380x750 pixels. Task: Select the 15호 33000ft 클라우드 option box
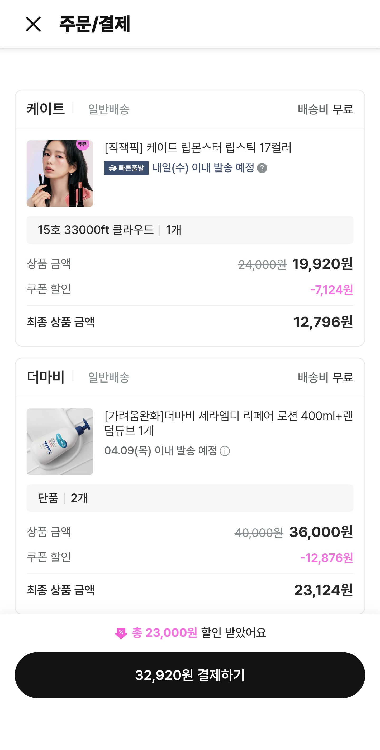190,230
